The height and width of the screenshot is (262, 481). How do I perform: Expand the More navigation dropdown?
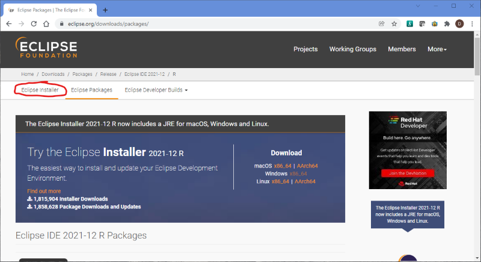(x=437, y=49)
